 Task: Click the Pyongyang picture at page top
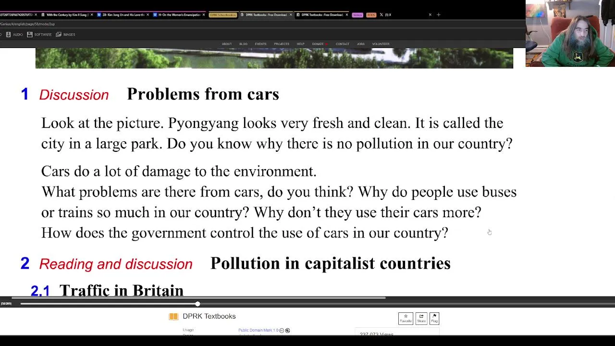coord(274,58)
